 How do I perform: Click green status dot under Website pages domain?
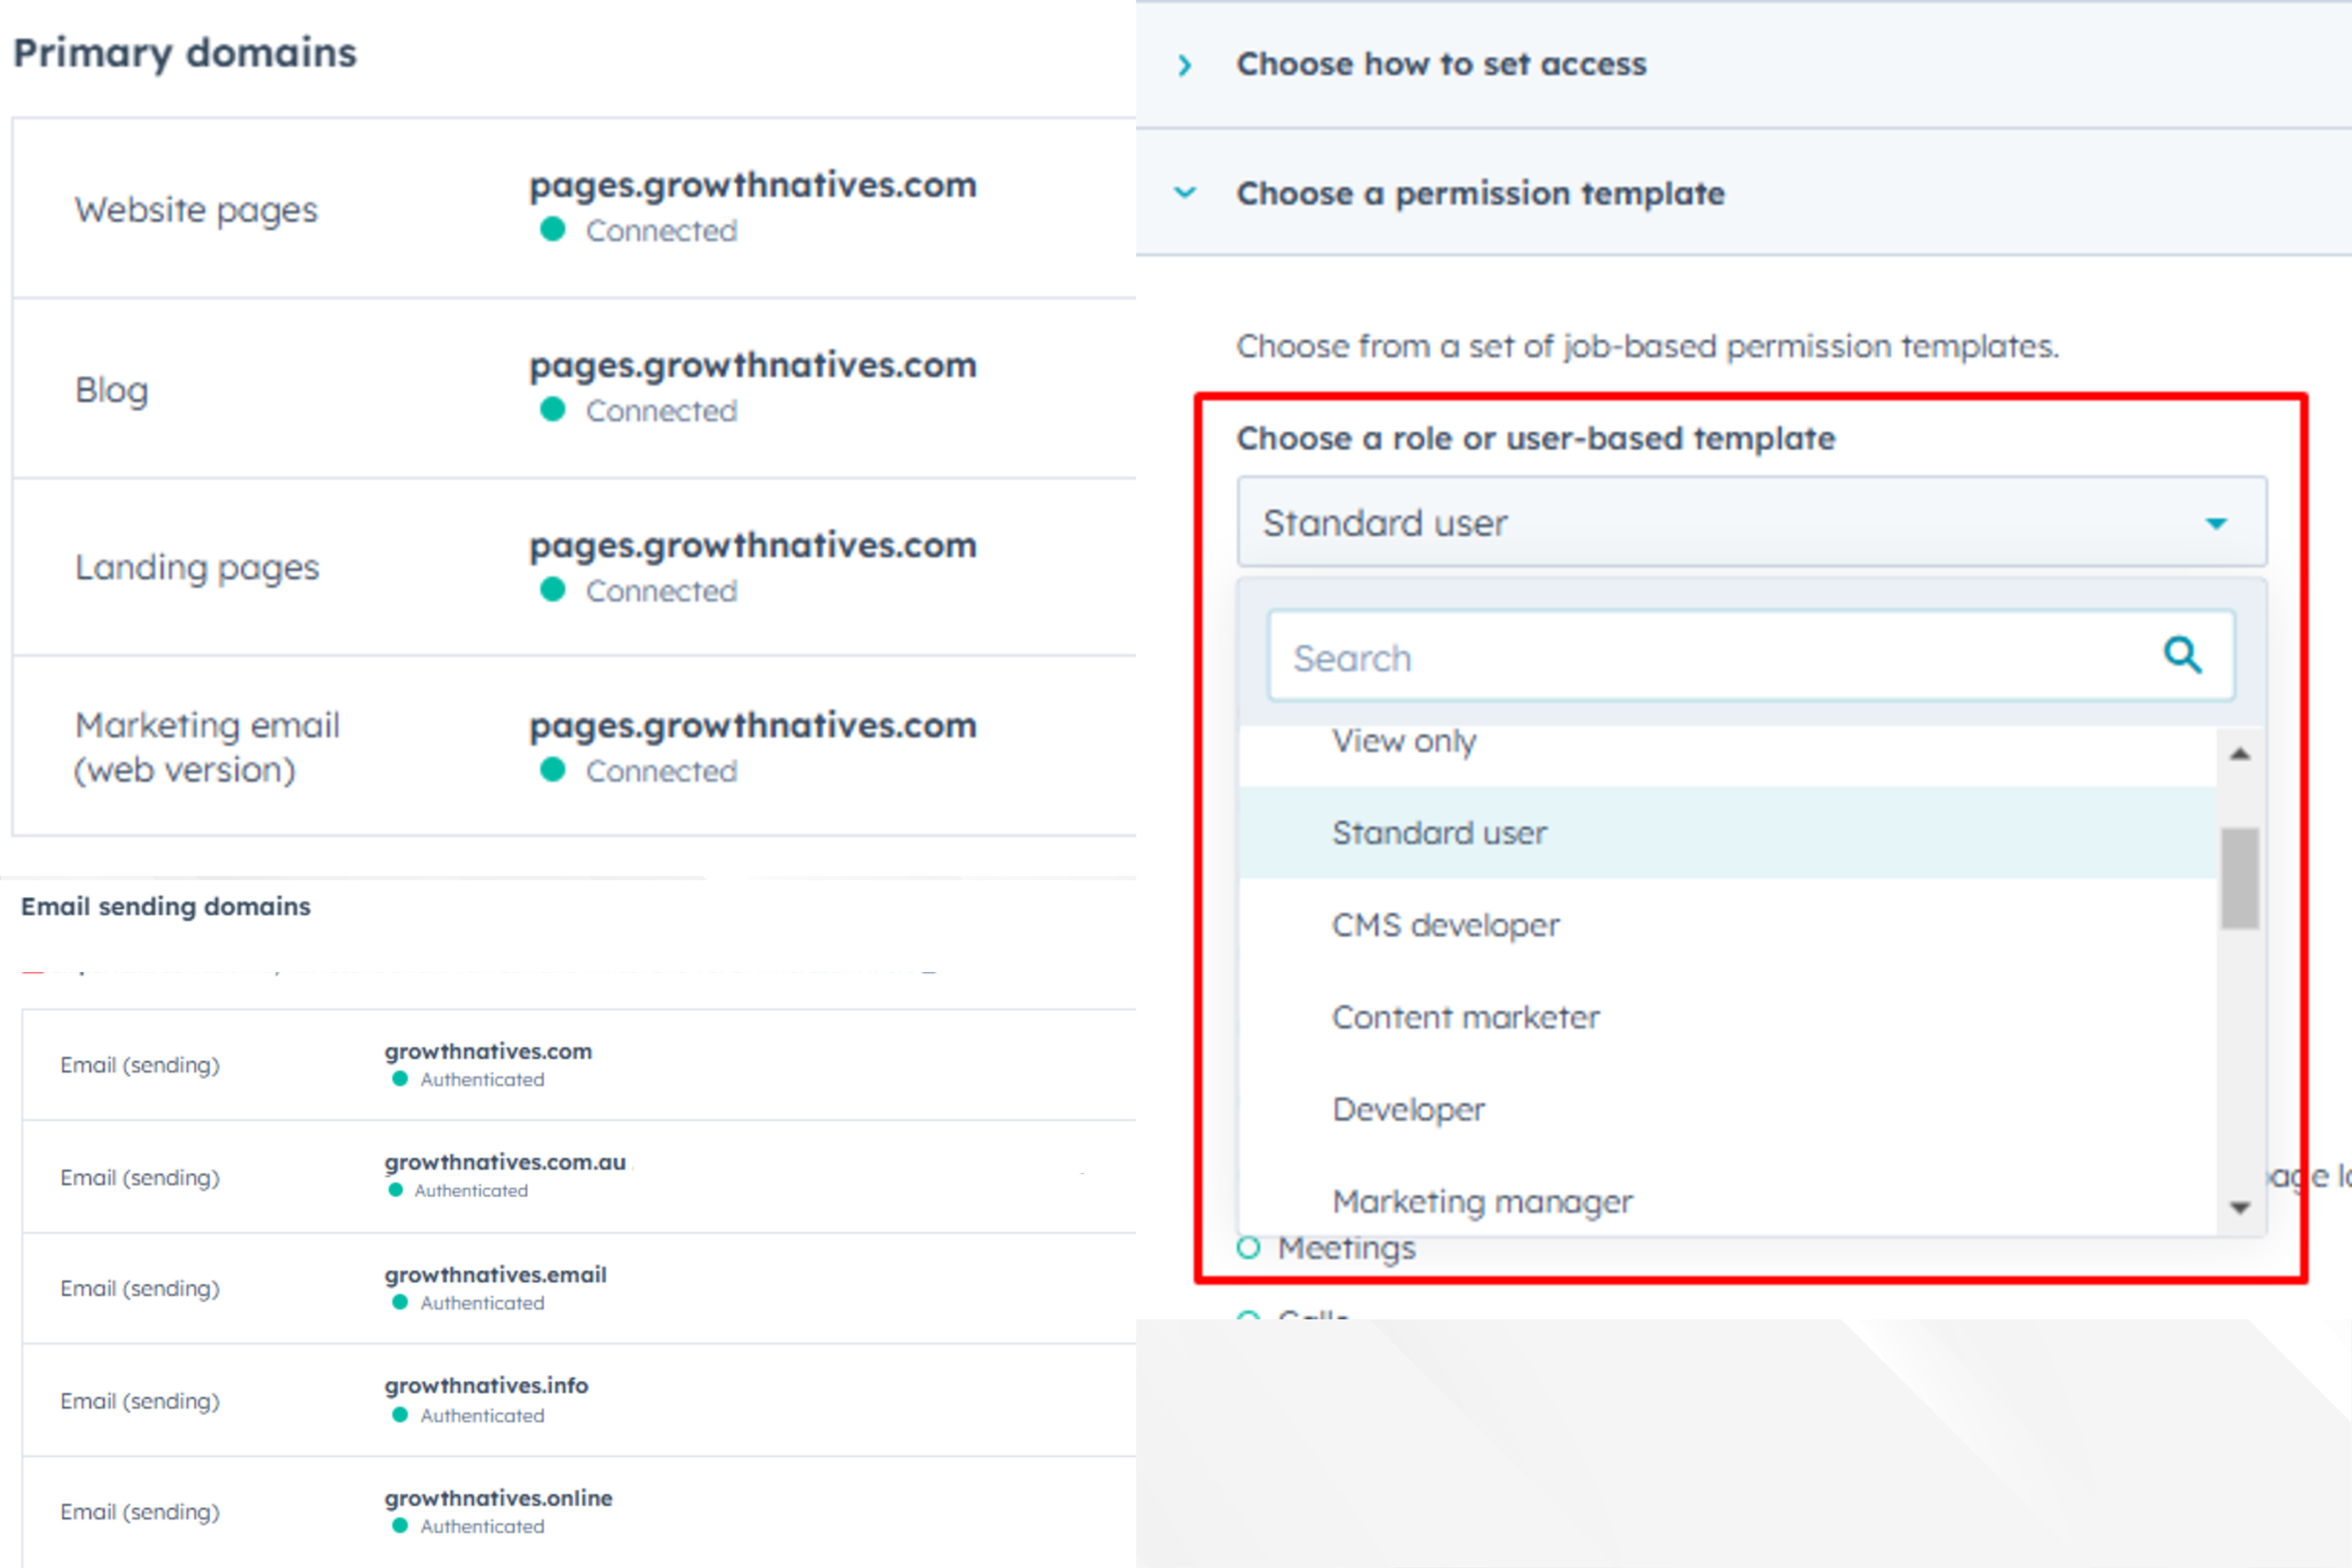[x=552, y=230]
